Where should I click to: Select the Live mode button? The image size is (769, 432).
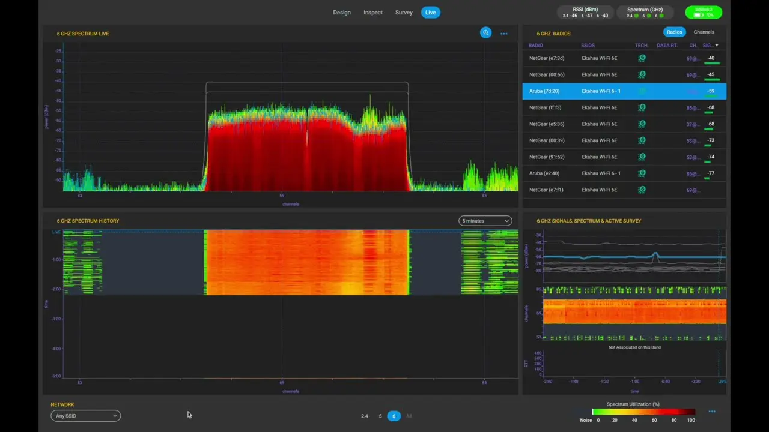tap(430, 12)
